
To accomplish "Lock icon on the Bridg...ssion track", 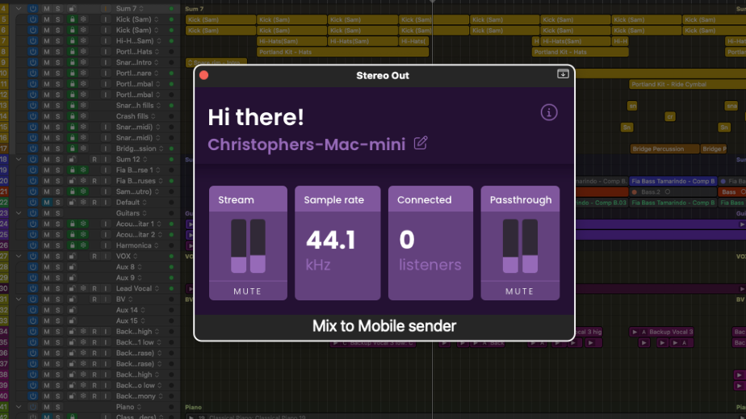I will tap(72, 149).
